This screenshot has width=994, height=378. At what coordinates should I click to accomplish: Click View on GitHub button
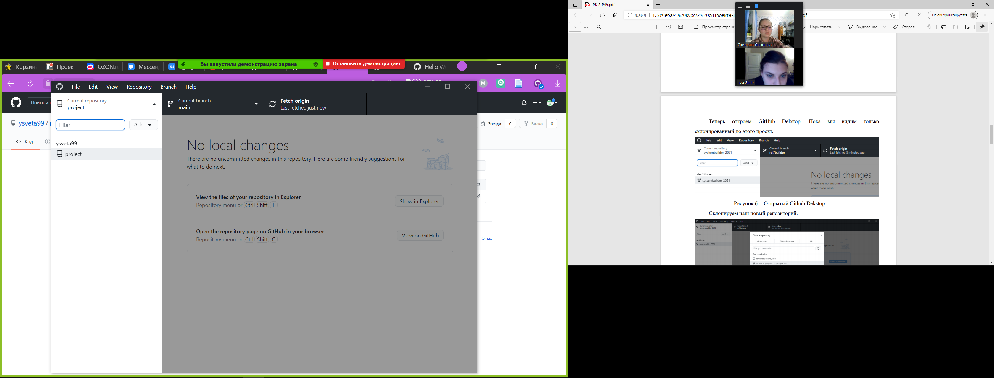click(420, 235)
